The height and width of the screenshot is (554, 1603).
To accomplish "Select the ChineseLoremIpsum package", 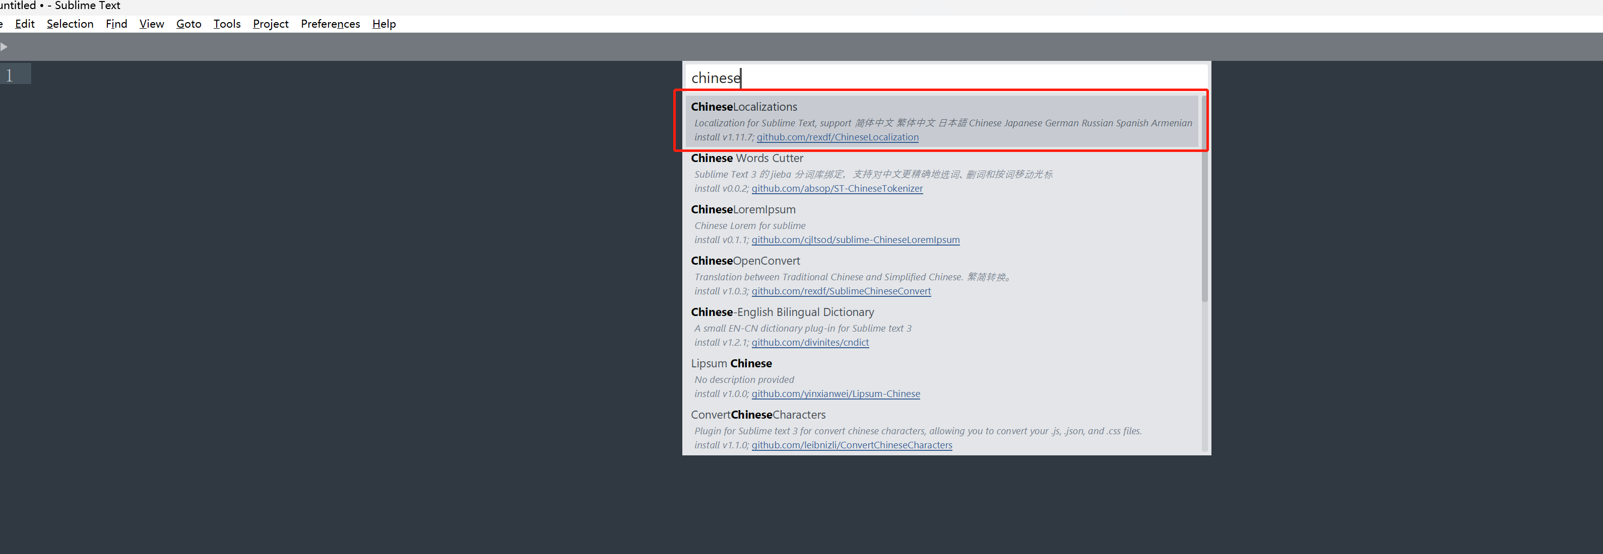I will (x=942, y=224).
